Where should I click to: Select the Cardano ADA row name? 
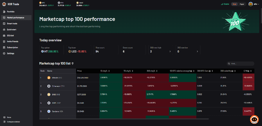(58, 111)
